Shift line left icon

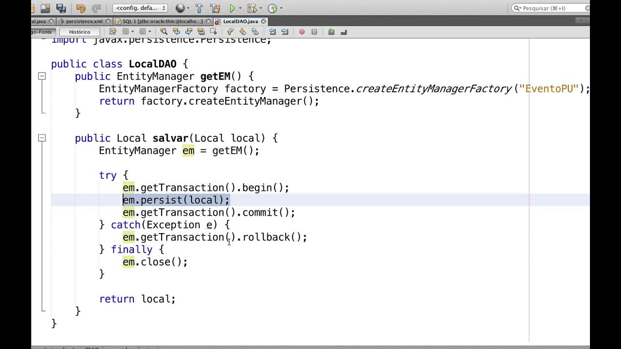point(272,32)
